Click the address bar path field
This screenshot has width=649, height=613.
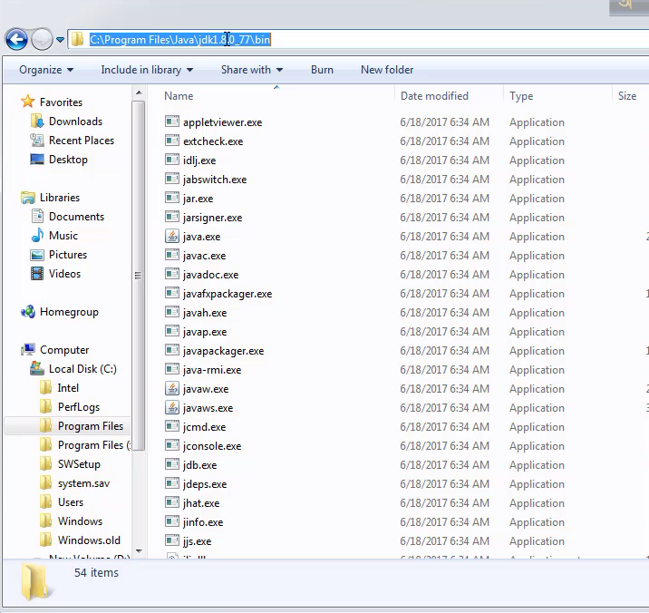click(x=358, y=40)
